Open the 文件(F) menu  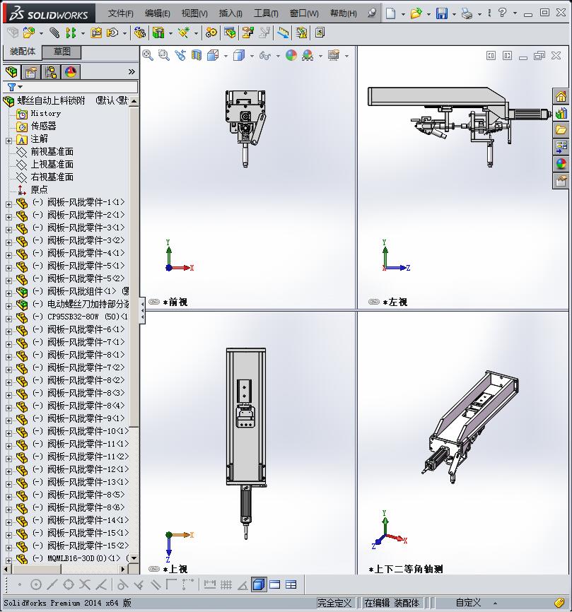pos(121,13)
